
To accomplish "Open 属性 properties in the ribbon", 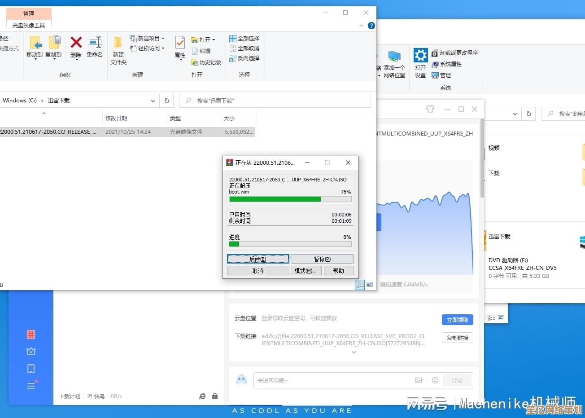I will click(x=180, y=47).
